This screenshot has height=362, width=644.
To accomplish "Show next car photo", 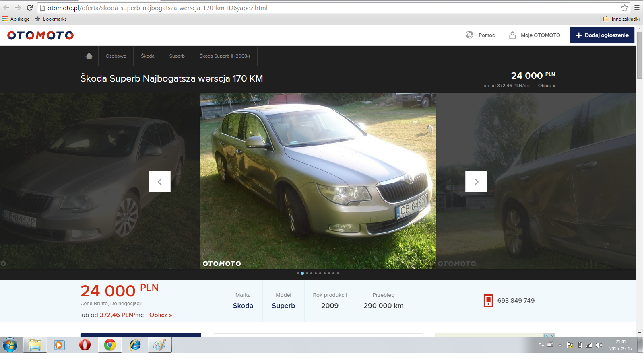I will click(476, 182).
